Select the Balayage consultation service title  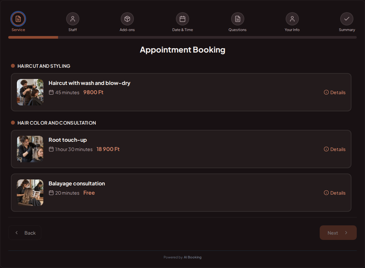(77, 183)
